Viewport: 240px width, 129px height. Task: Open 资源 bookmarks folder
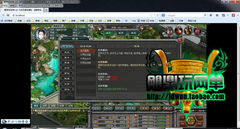click(x=107, y=21)
